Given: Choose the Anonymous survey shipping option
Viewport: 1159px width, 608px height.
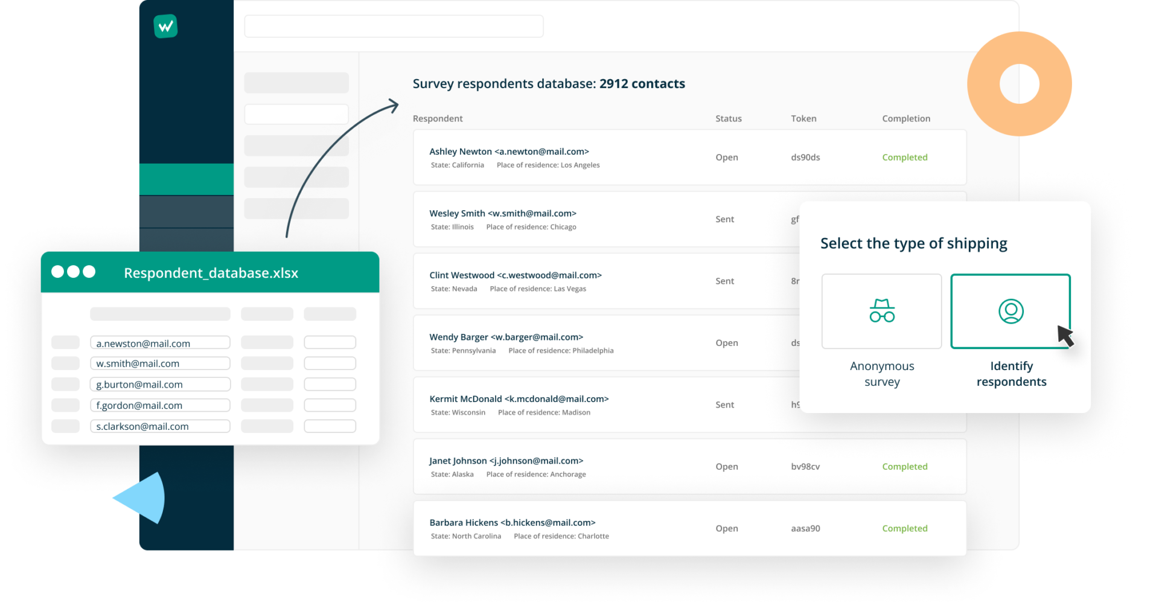Looking at the screenshot, I should tap(881, 330).
